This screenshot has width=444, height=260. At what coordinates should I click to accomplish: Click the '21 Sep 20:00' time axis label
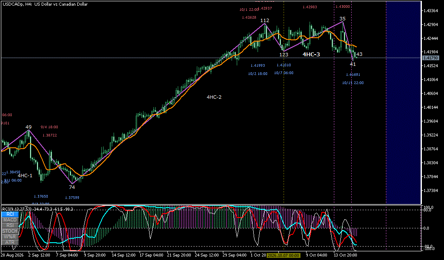click(x=179, y=255)
